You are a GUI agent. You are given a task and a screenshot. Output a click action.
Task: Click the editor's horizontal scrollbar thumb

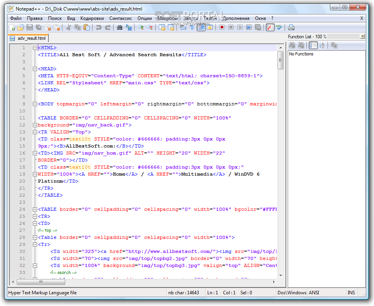pyautogui.click(x=41, y=281)
